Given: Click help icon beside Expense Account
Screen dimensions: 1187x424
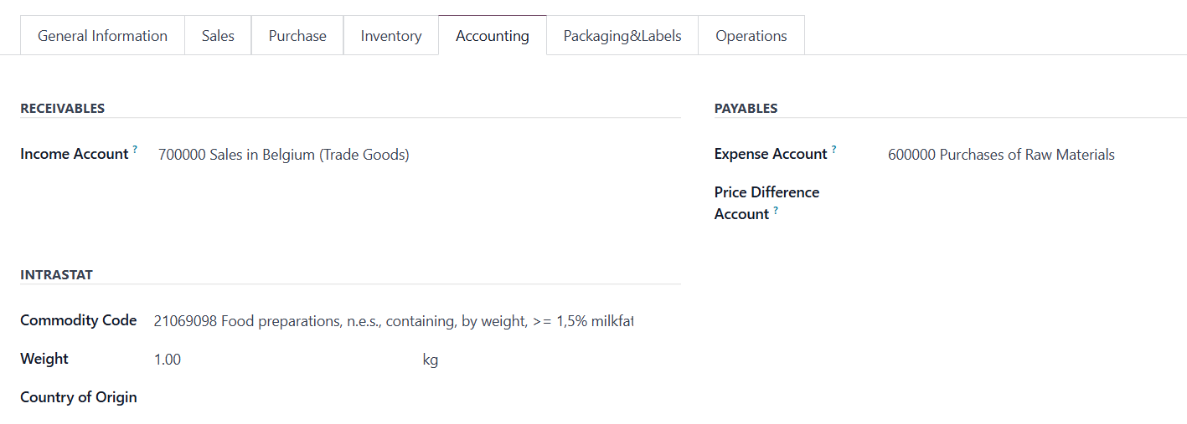Looking at the screenshot, I should pos(833,151).
